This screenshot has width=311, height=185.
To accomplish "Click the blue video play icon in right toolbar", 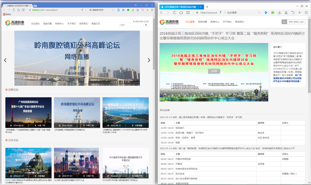I will [x=266, y=13].
